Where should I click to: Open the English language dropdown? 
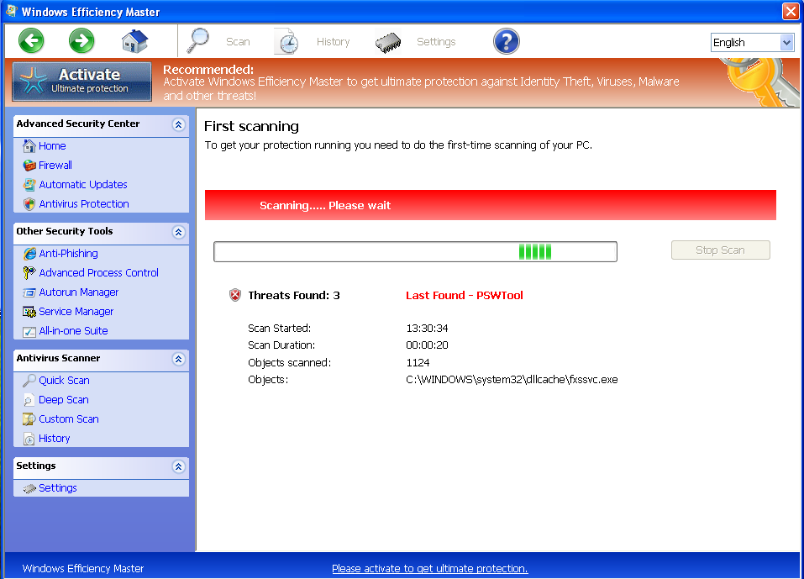point(752,42)
